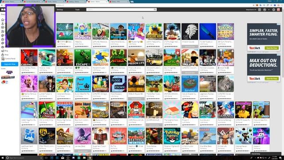The image size is (284, 160).
Task: Click Start for Free on the top TaxAct ad
Action: pos(272,48)
